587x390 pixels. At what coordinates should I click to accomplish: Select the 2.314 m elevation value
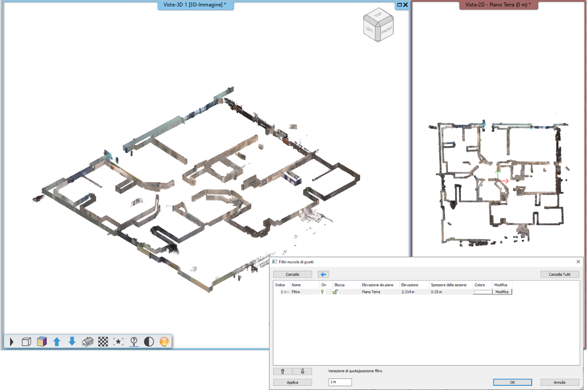coord(407,292)
